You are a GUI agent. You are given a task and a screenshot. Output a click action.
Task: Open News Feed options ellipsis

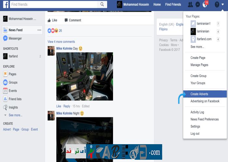(39, 30)
